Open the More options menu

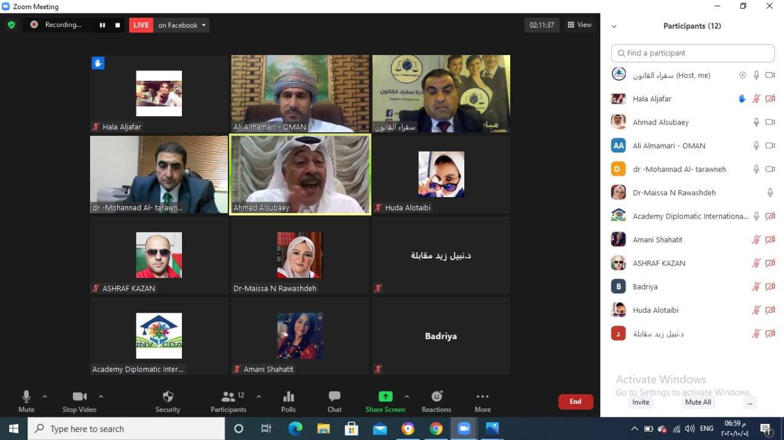tap(483, 397)
